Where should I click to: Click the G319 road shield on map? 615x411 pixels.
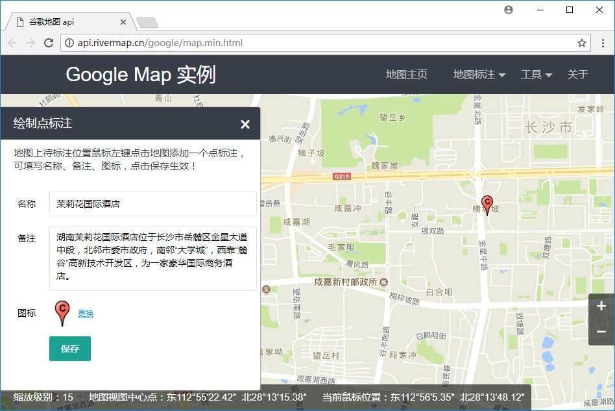(x=342, y=177)
